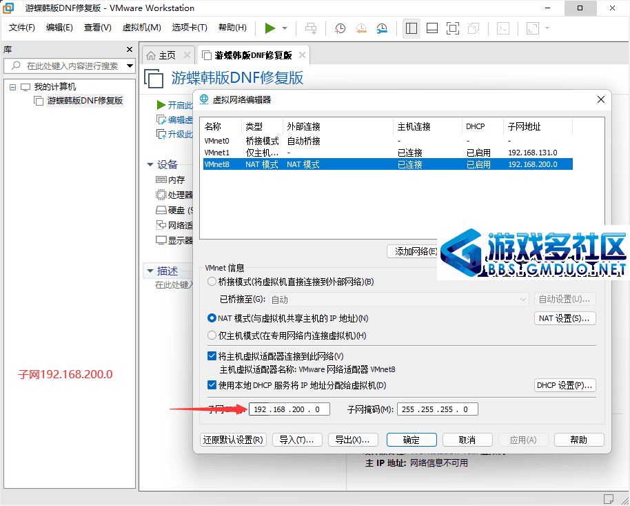Screen dimensions: 630x506
Task: Click the subnet IP 192.168.200.0 field
Action: (289, 409)
